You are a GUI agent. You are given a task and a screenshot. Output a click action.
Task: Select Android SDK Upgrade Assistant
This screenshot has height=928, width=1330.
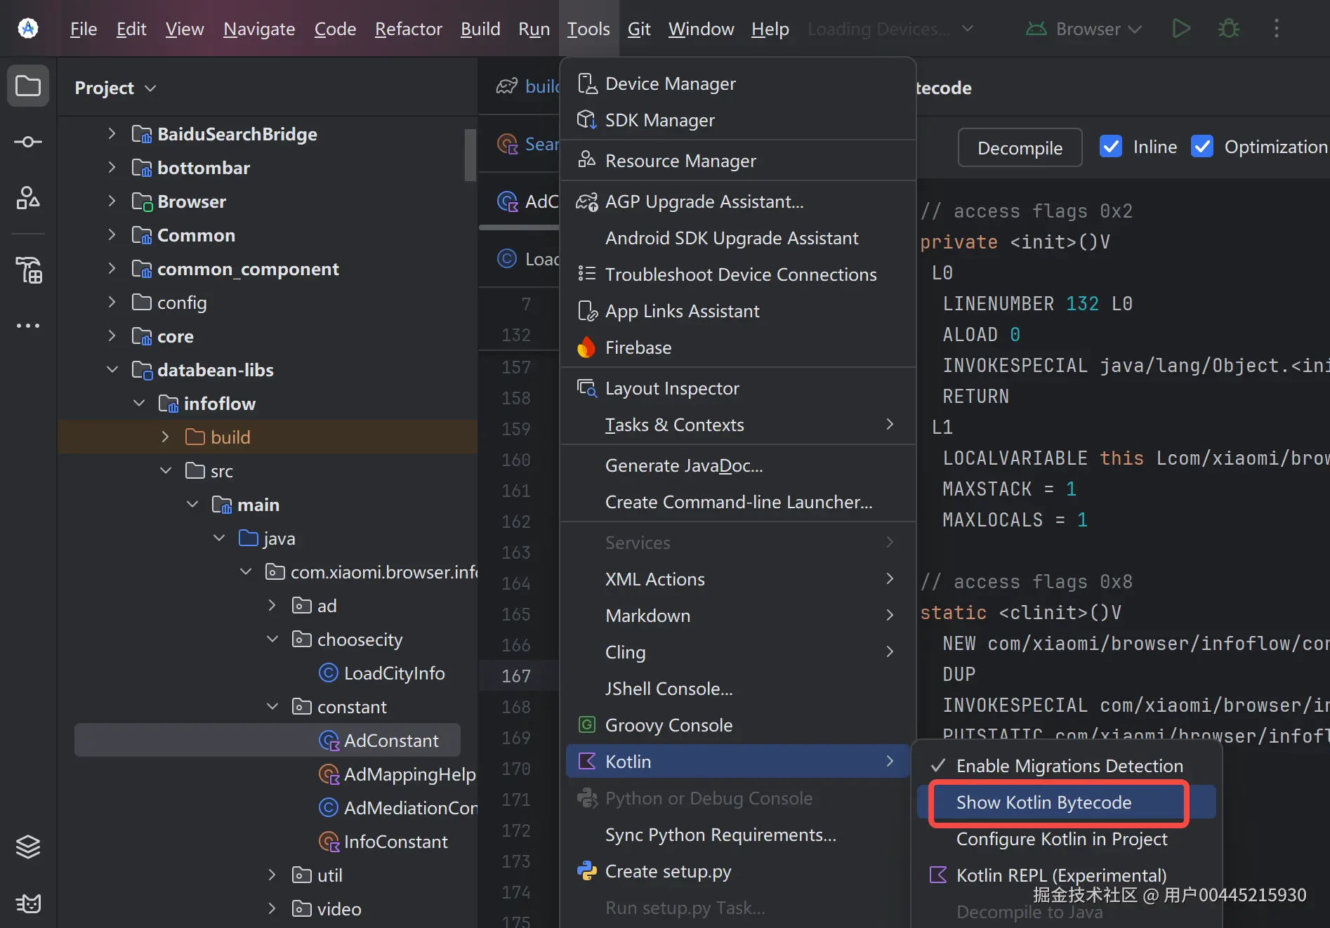737,238
